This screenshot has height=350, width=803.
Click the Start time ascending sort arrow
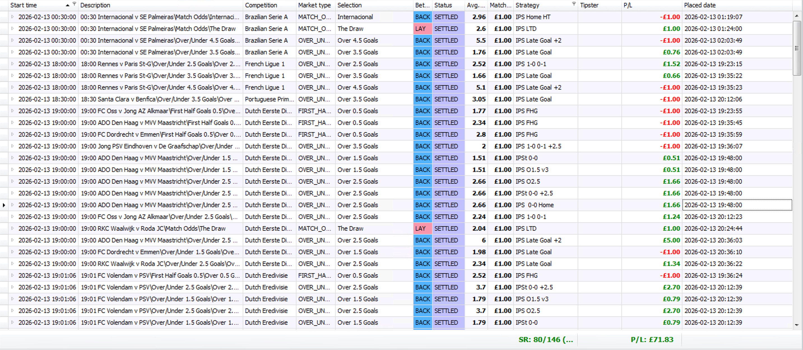coord(68,5)
